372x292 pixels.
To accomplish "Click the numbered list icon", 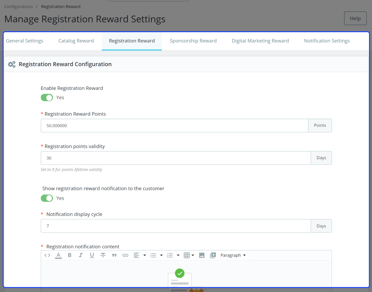I will [170, 255].
